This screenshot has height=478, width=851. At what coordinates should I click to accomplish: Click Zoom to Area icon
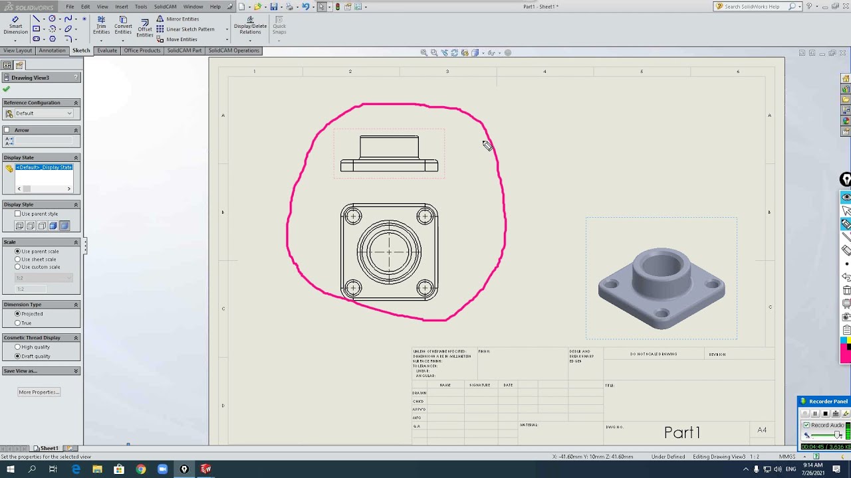[433, 52]
